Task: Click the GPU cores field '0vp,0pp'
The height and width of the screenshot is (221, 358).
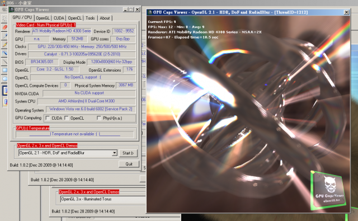Action: coord(123,39)
